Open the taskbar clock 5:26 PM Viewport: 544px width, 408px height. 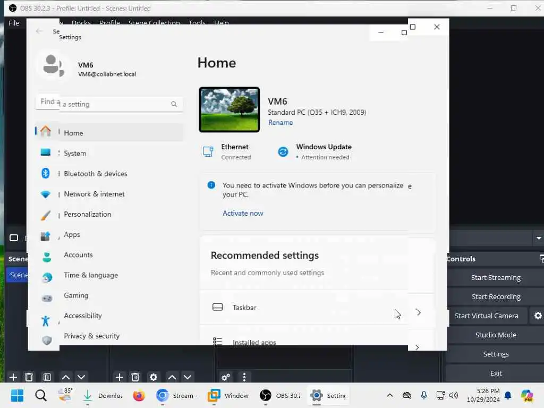click(x=483, y=395)
